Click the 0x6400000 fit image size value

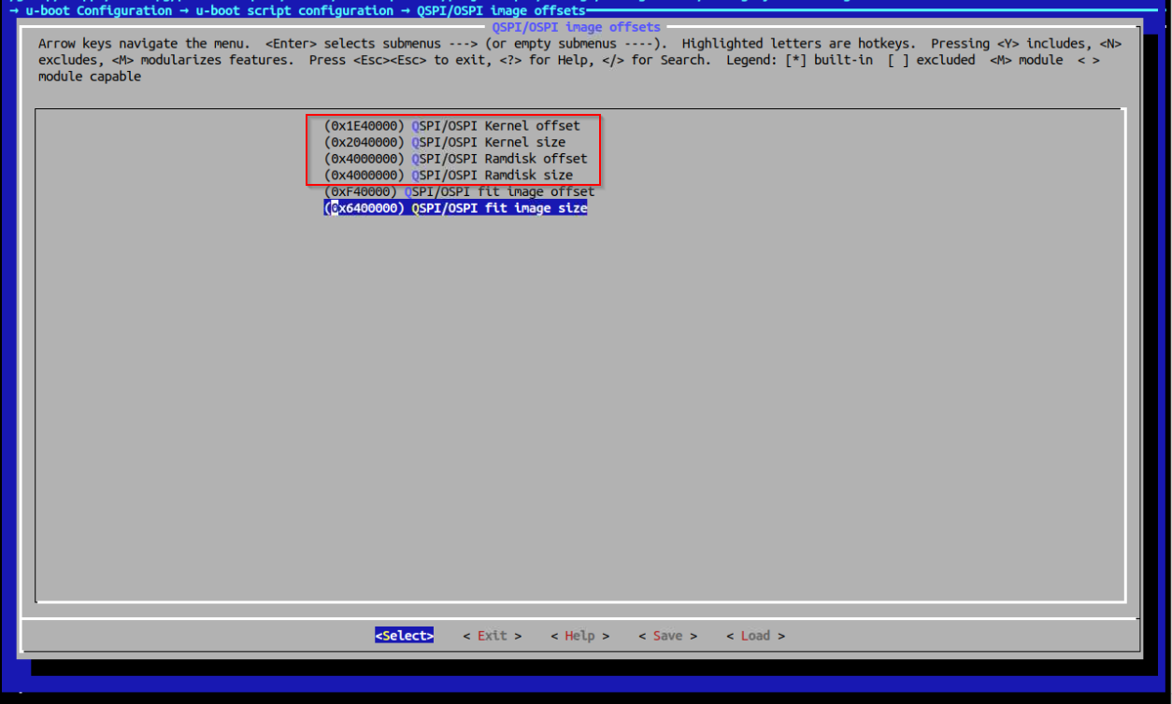[x=364, y=208]
